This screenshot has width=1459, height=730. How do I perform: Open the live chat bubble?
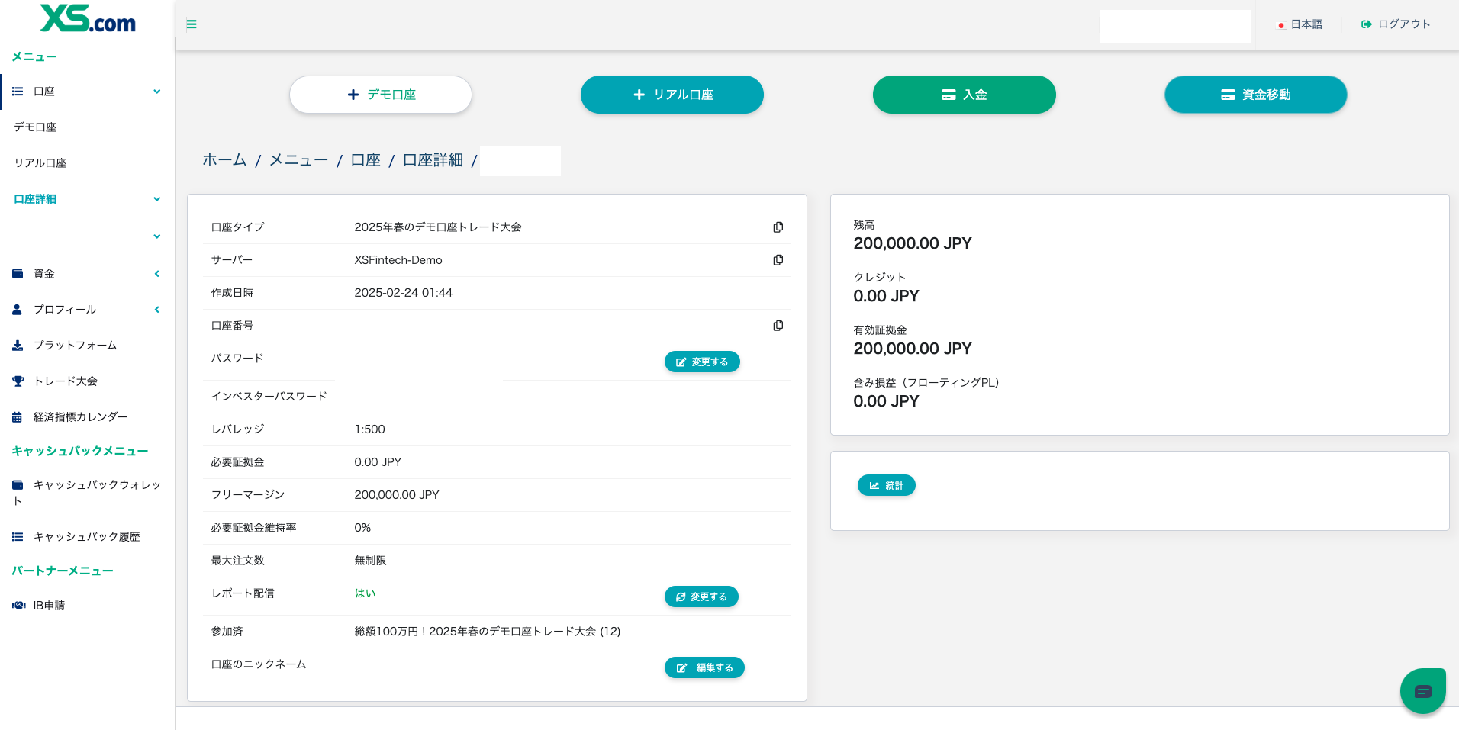tap(1422, 691)
